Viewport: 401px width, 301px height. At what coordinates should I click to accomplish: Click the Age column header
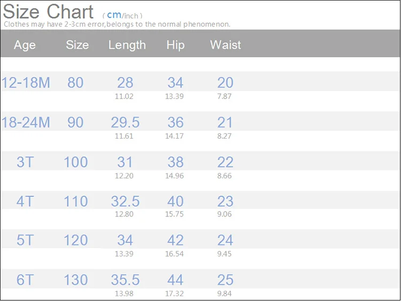click(25, 45)
